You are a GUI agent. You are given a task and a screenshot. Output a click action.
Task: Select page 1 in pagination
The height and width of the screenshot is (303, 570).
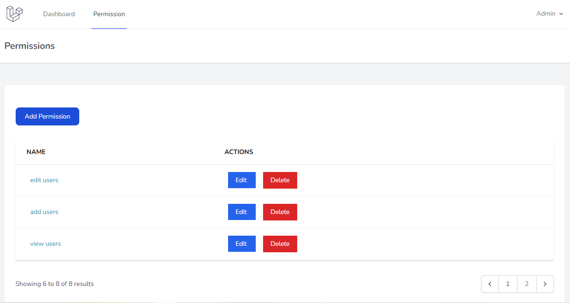click(508, 284)
